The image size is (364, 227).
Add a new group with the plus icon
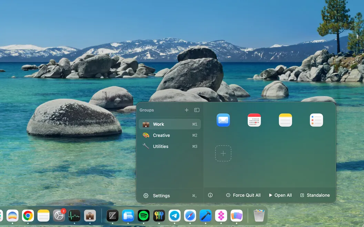point(186,110)
